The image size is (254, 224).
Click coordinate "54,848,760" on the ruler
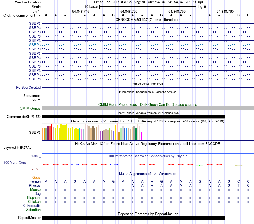tap(225, 11)
